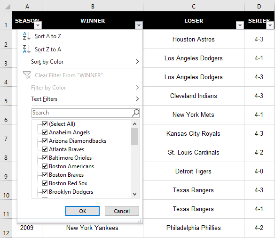Select column D header
Screen dimensions: 275x238
click(259, 7)
